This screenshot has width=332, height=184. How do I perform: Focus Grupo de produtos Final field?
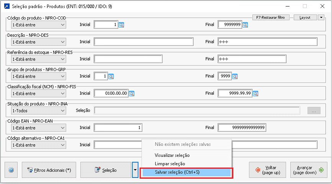coord(225,76)
